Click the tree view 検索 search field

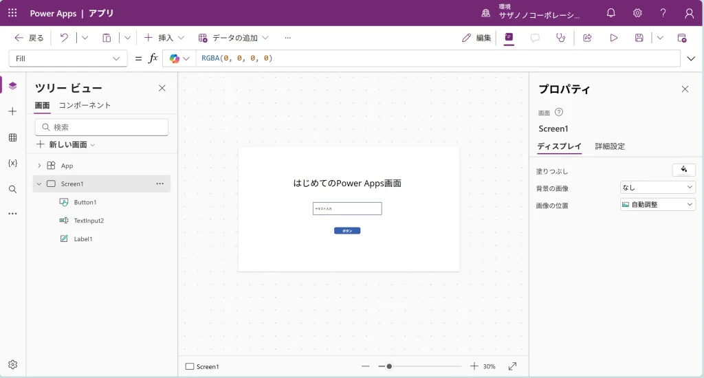click(102, 127)
